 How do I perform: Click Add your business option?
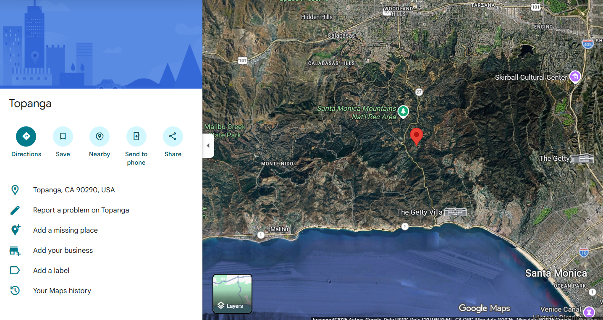click(63, 250)
